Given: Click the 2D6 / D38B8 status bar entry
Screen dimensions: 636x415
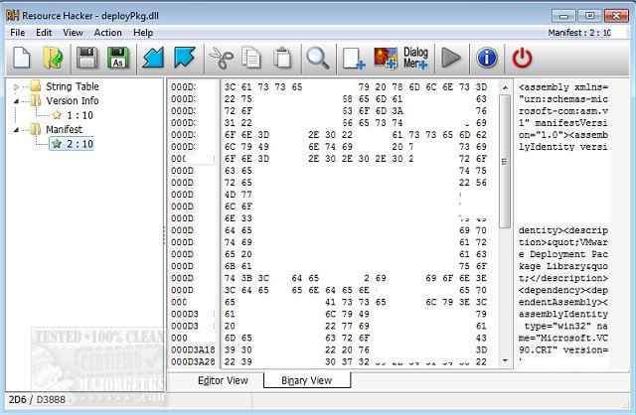Looking at the screenshot, I should coord(37,399).
